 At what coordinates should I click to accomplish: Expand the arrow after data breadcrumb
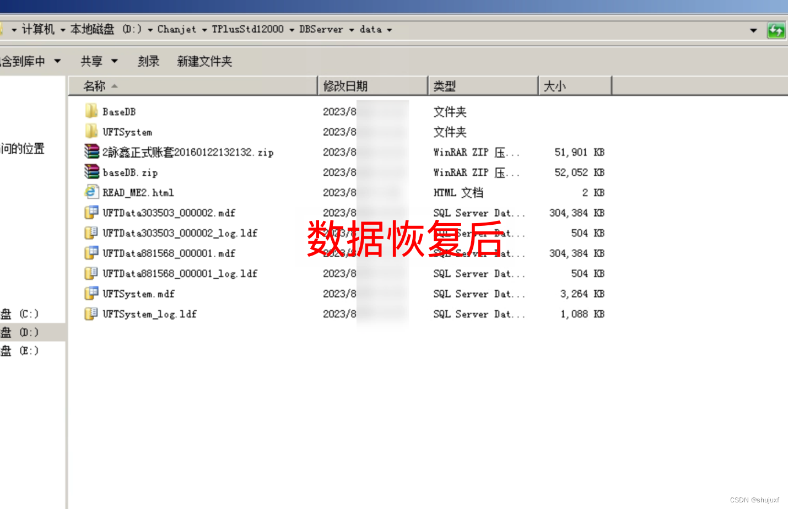click(390, 30)
